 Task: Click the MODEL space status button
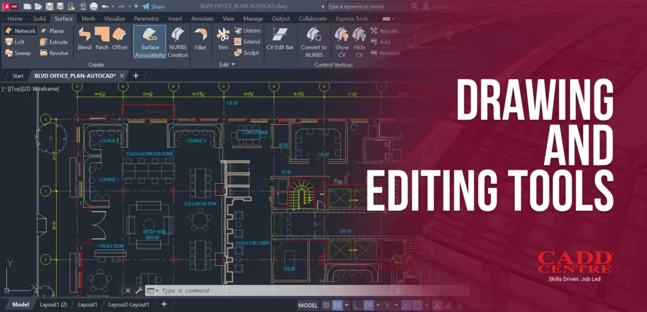[308, 305]
